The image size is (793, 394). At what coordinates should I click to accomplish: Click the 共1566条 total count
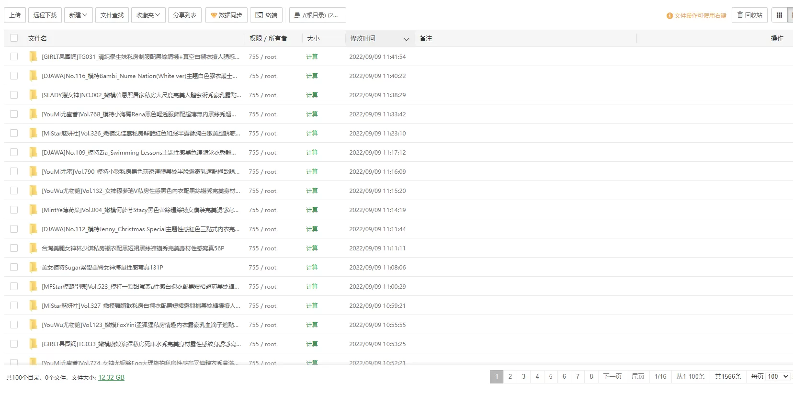click(x=728, y=376)
